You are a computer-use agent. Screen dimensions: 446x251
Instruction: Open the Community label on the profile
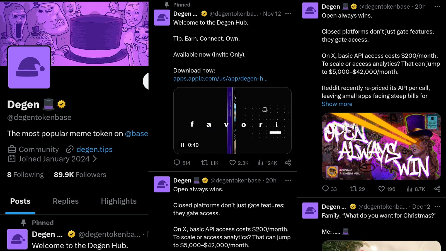point(39,149)
